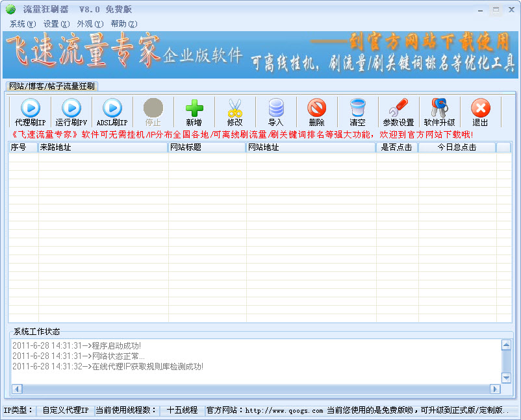
Task: Open the 系统(W) menu
Action: coord(23,24)
